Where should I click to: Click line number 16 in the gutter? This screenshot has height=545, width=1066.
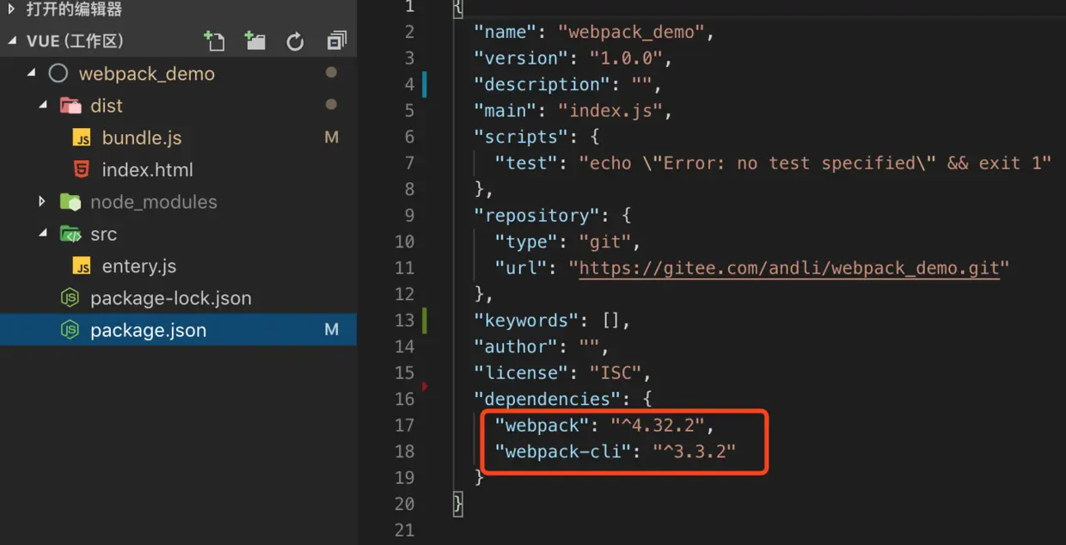tap(404, 399)
